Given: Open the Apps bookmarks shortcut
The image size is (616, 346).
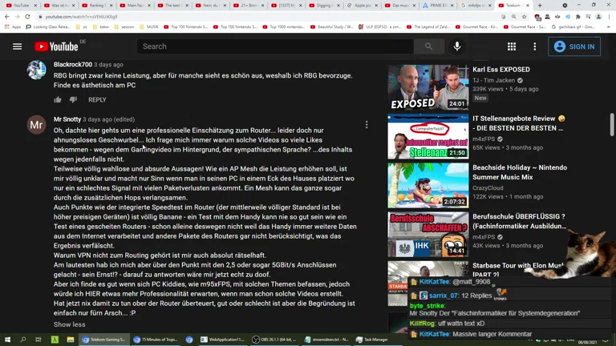Looking at the screenshot, I should [13, 26].
